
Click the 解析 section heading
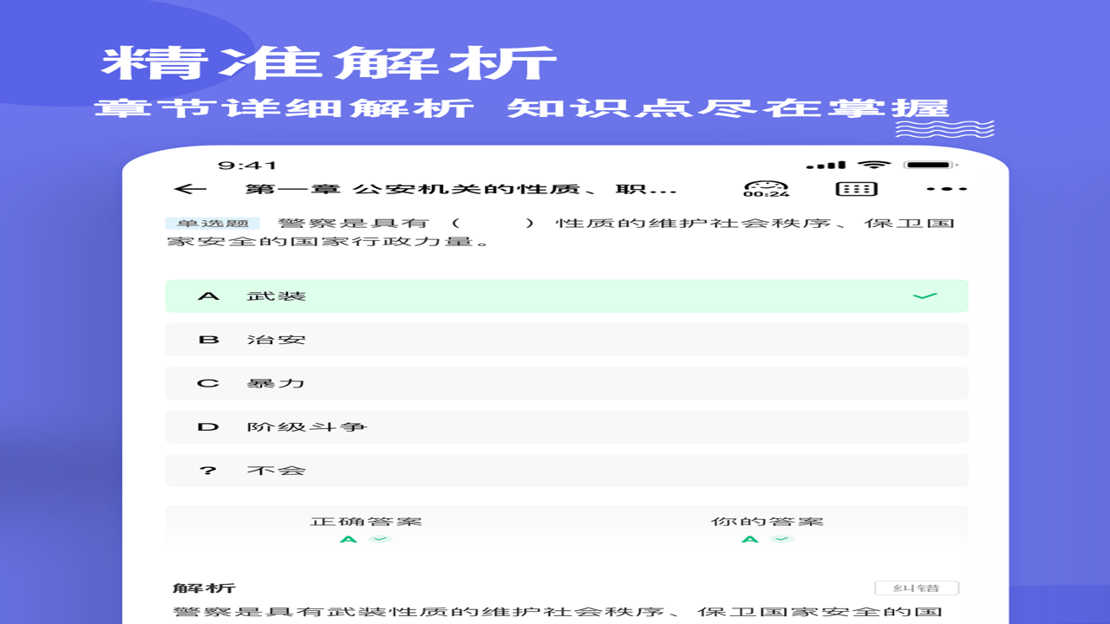point(204,588)
